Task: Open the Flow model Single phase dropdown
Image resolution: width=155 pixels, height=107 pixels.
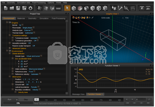Action: [x=33, y=27]
